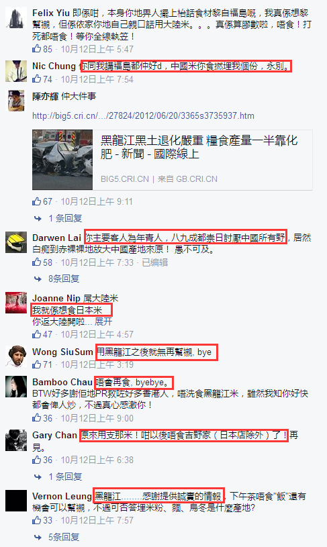Expand the 8 replies under Darwen Lai
Viewport: 327px width, 547px height.
coord(64,279)
